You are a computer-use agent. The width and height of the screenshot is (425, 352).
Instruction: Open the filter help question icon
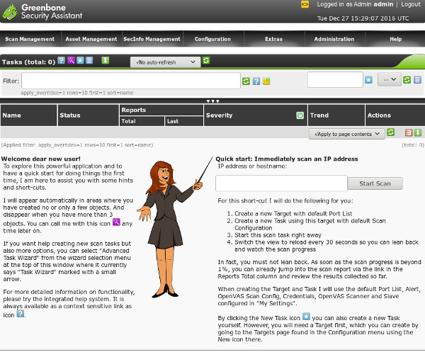(x=256, y=81)
